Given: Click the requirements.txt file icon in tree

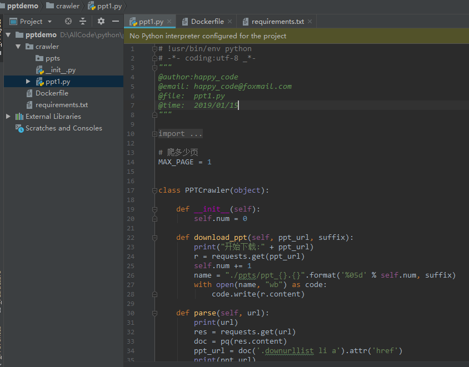Looking at the screenshot, I should (x=29, y=105).
